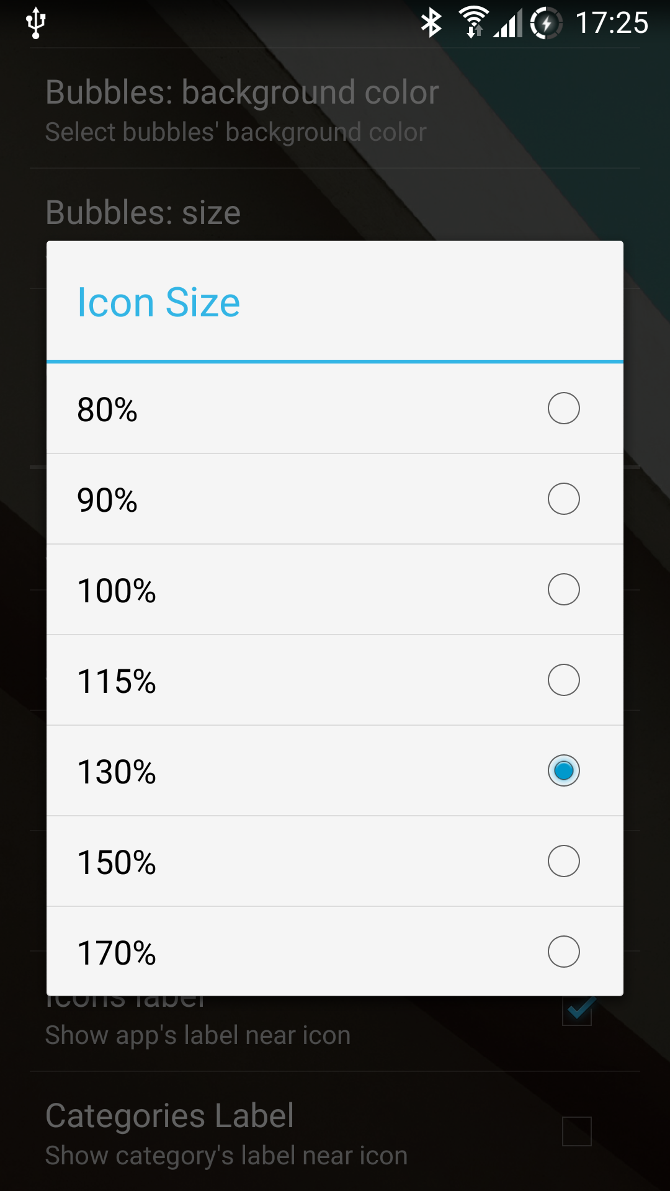
Task: Tap the Icon Size dialog title
Action: (x=158, y=302)
